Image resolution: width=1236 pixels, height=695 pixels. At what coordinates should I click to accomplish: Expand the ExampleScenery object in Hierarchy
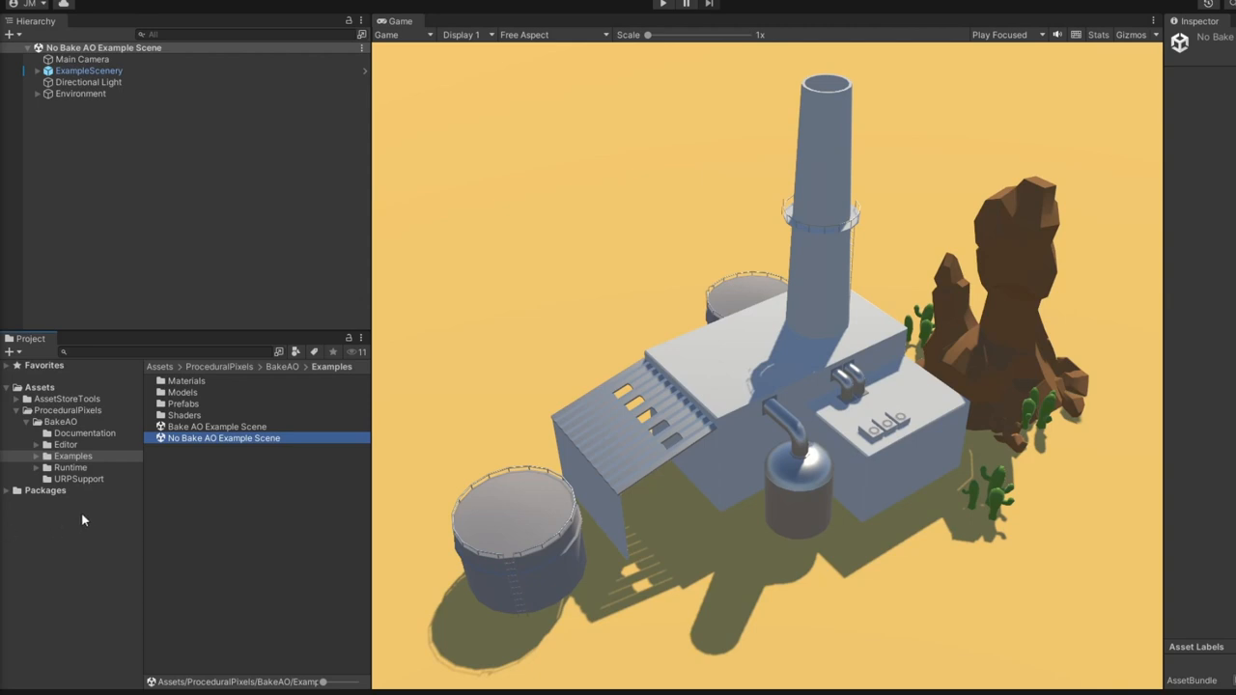click(x=38, y=70)
